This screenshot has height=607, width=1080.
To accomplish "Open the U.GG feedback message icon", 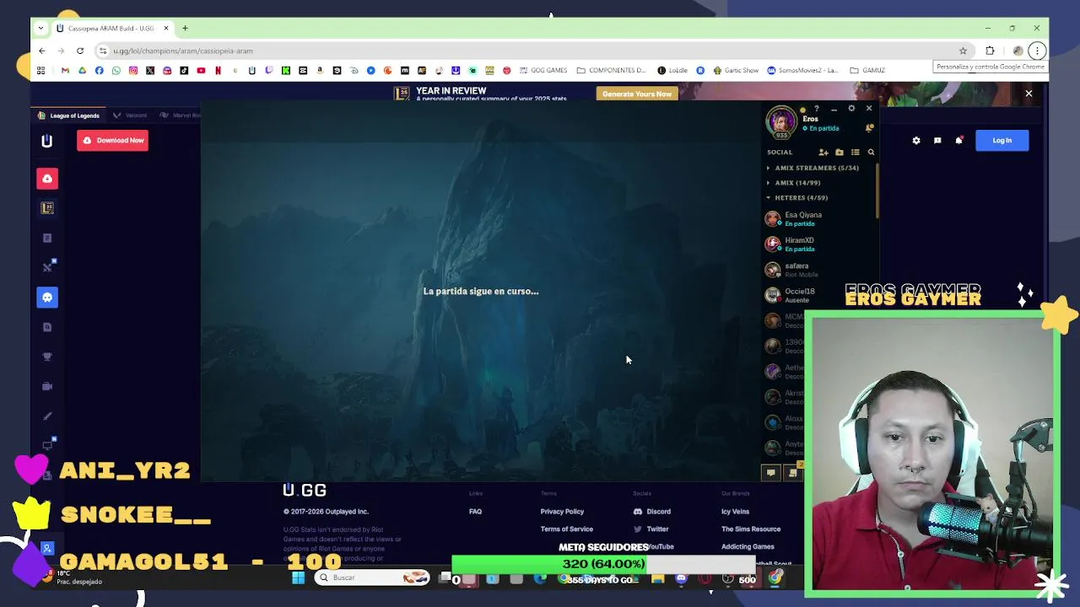I will (x=937, y=141).
